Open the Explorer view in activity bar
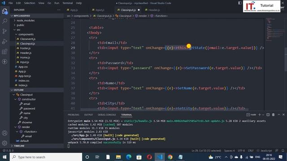The width and height of the screenshot is (287, 161). click(x=4, y=12)
